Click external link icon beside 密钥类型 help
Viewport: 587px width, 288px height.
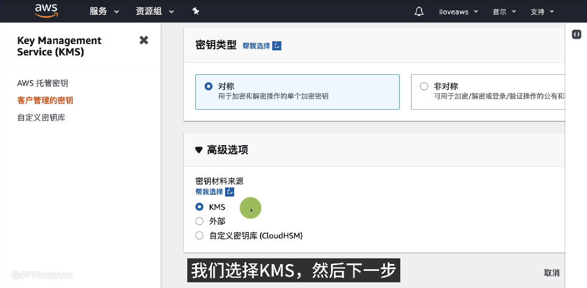point(277,46)
